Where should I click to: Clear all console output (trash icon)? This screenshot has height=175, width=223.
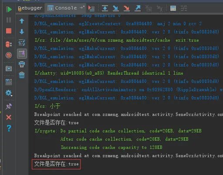click(22, 75)
